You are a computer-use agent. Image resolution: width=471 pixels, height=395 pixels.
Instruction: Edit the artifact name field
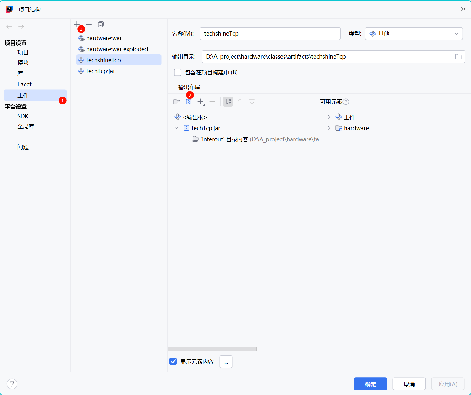pyautogui.click(x=270, y=34)
